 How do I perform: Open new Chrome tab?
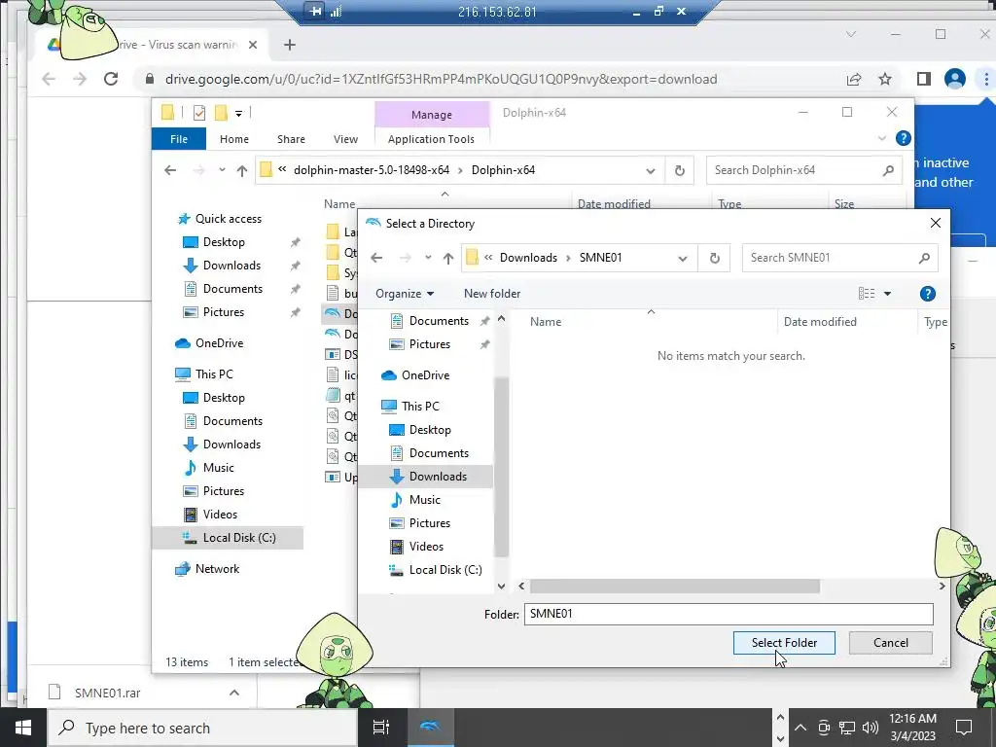(290, 45)
